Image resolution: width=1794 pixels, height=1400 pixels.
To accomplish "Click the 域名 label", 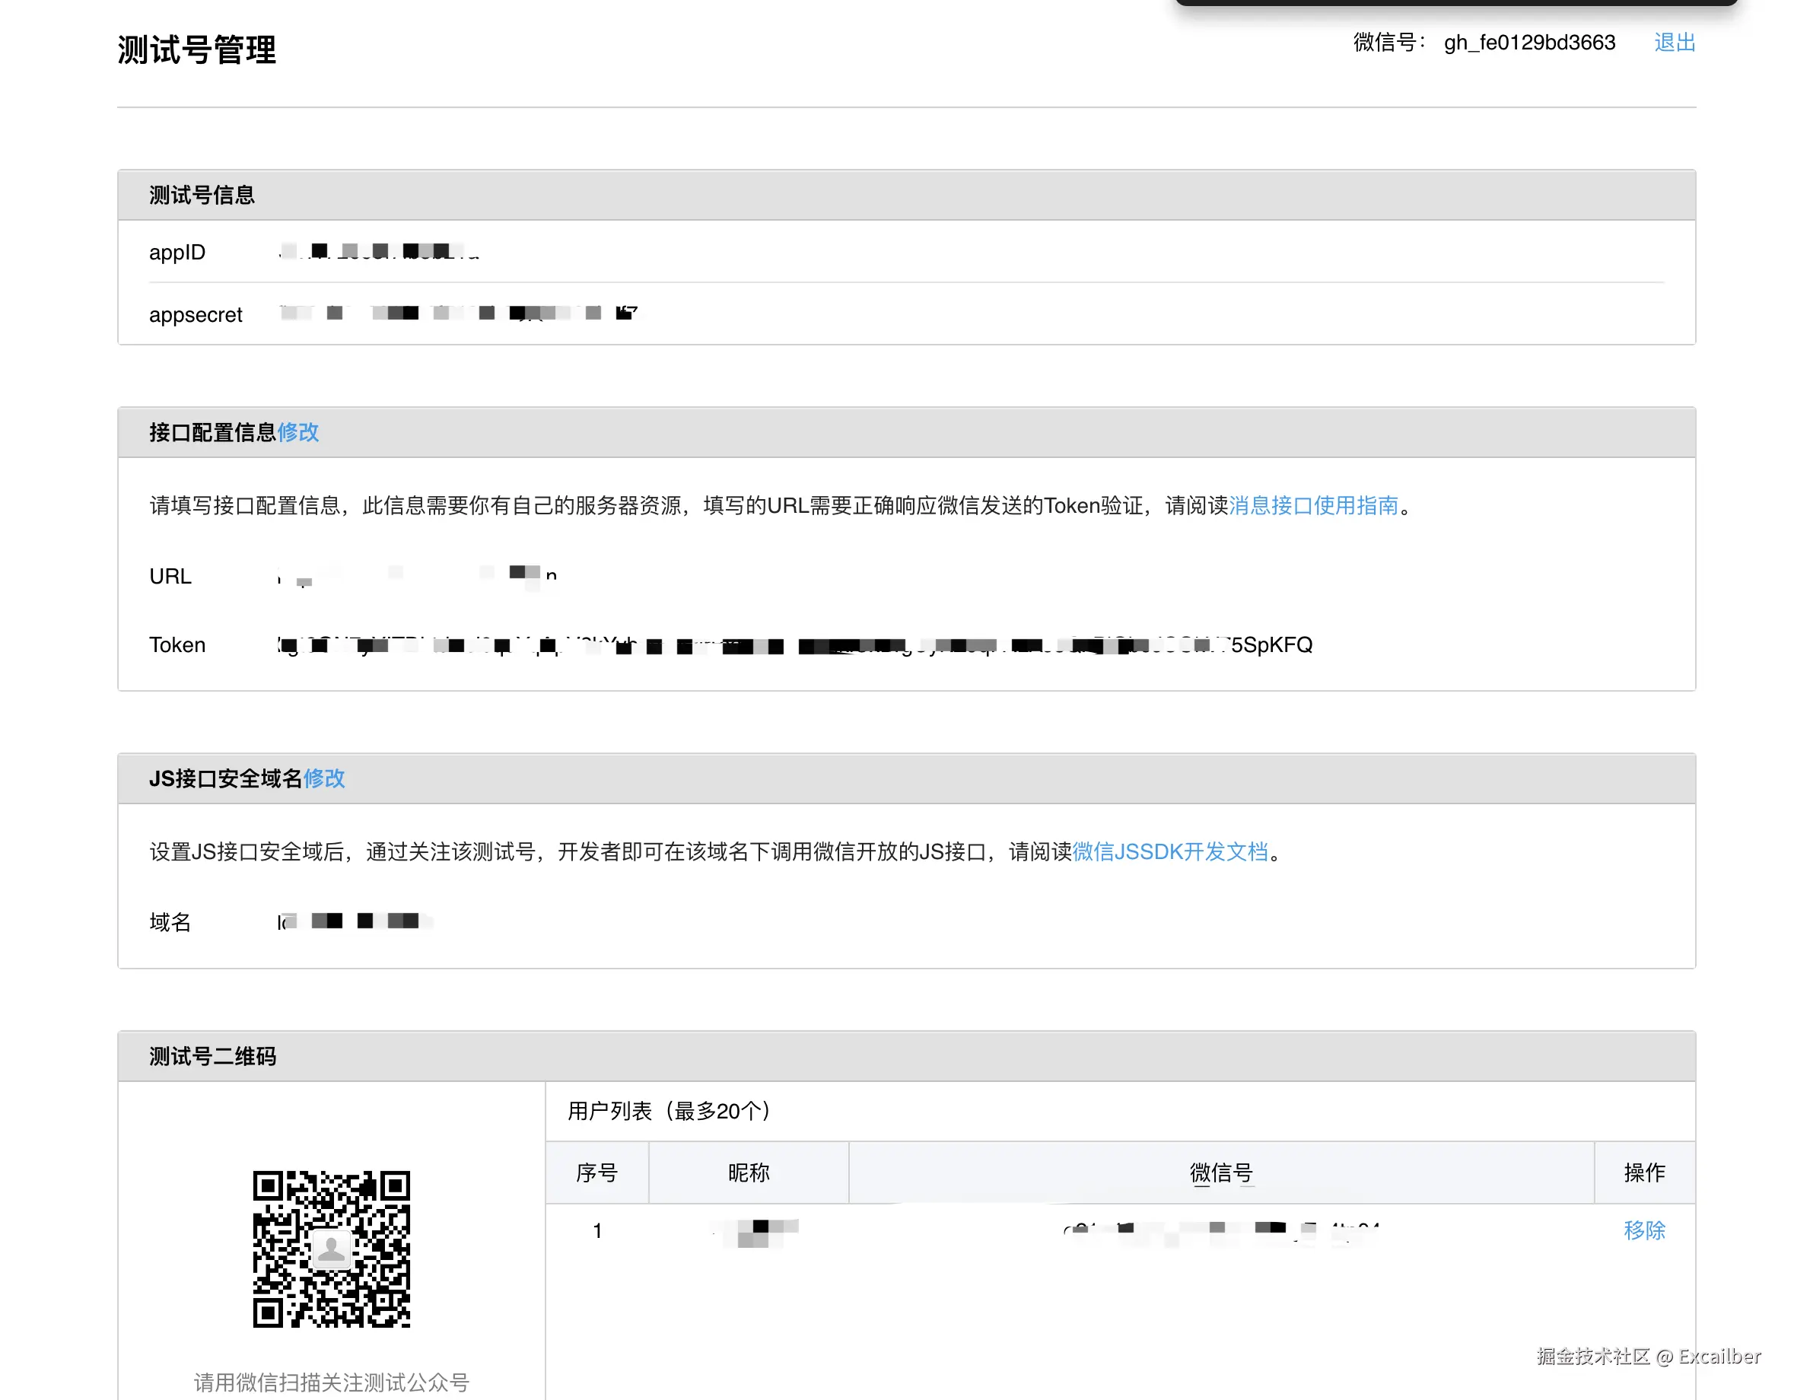I will [170, 922].
